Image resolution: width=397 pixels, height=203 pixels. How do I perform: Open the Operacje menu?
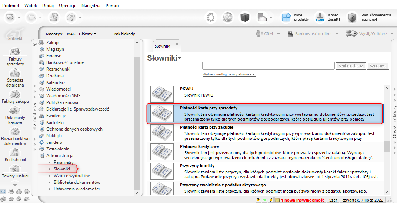68,5
